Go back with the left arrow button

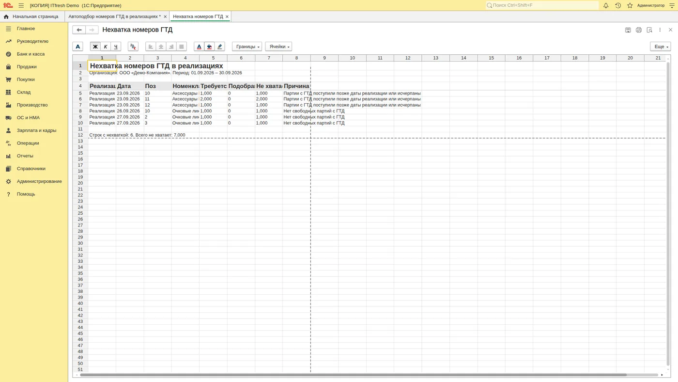(x=79, y=30)
